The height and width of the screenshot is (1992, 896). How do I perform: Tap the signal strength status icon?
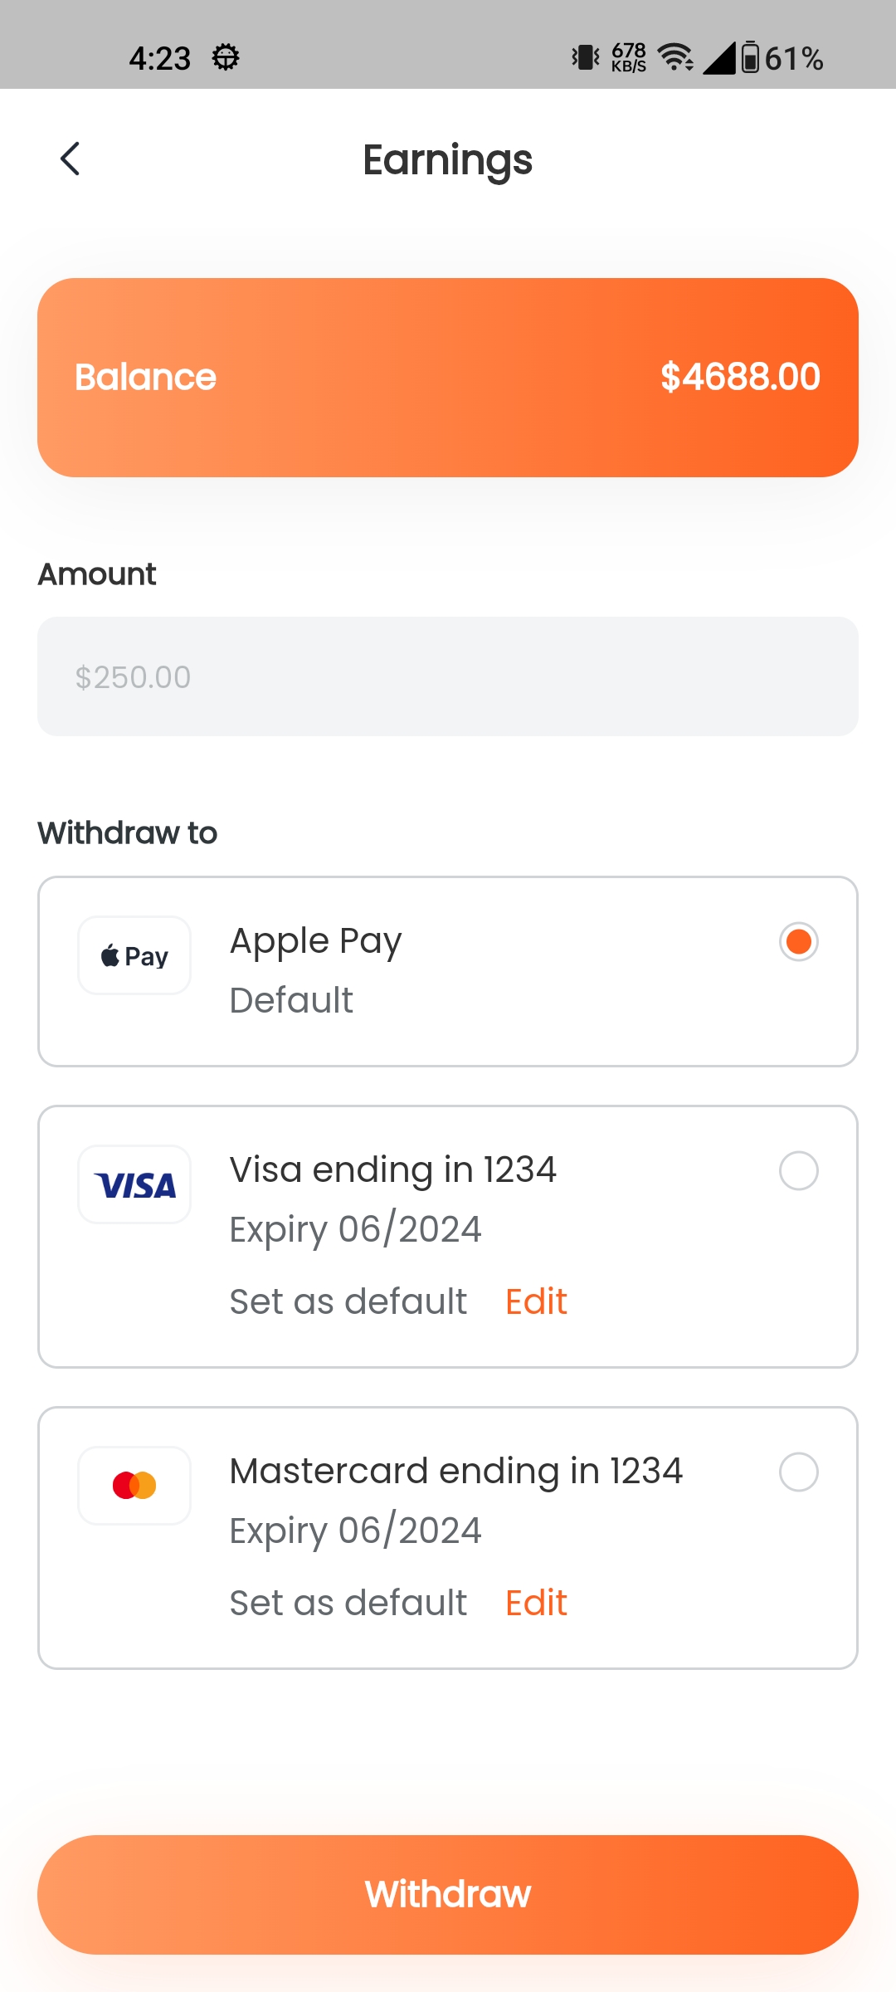(718, 57)
